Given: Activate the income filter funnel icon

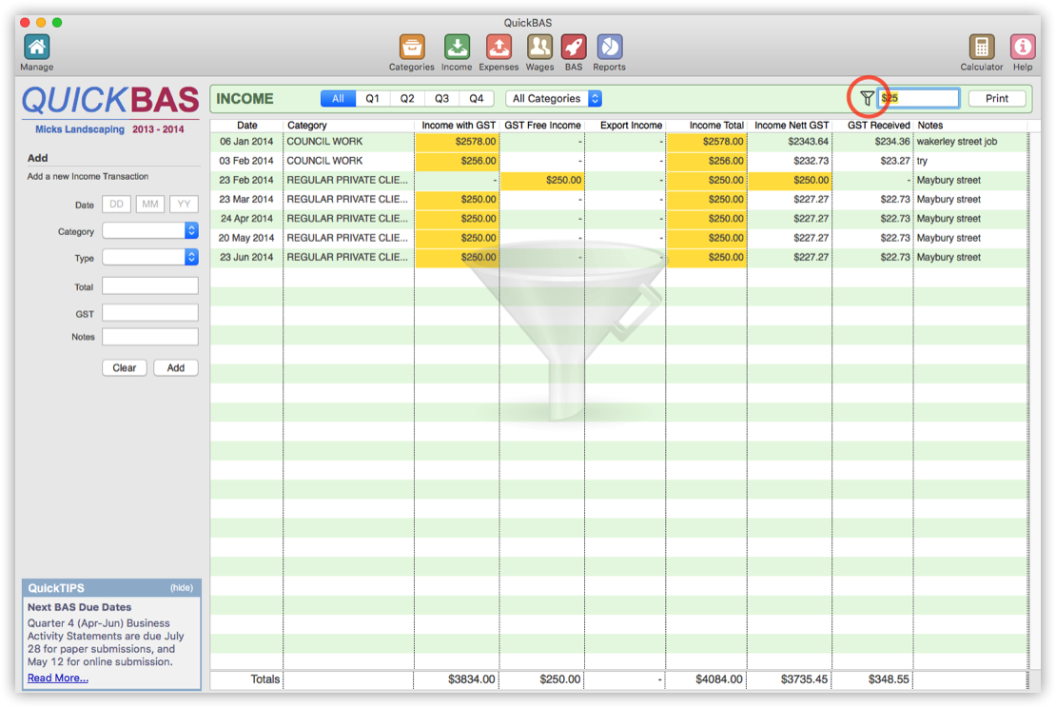Looking at the screenshot, I should click(867, 98).
